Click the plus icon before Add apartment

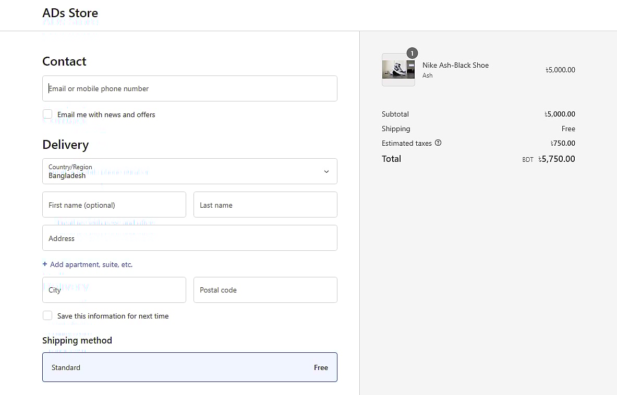tap(45, 264)
